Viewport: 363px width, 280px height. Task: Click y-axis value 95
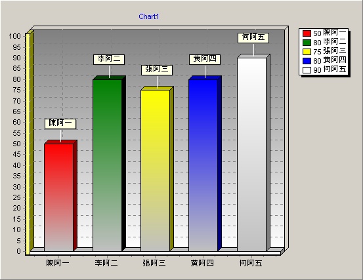[x=16, y=47]
